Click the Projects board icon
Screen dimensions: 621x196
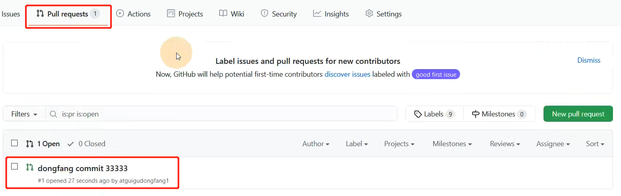[x=171, y=13]
